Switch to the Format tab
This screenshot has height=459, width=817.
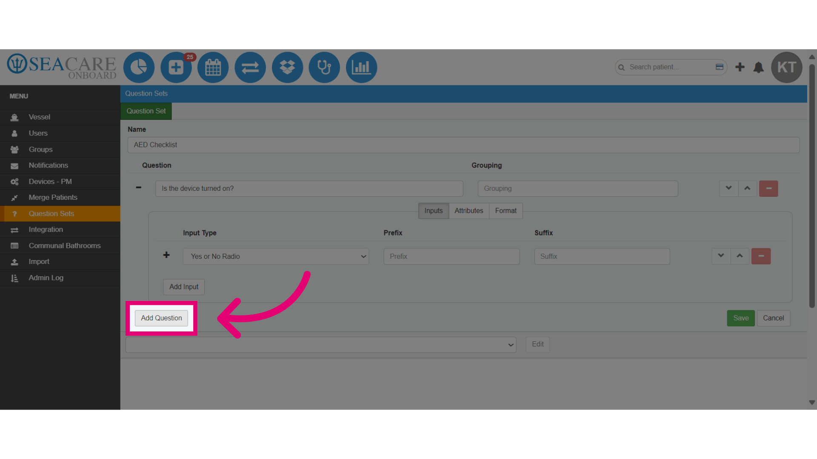pos(506,211)
